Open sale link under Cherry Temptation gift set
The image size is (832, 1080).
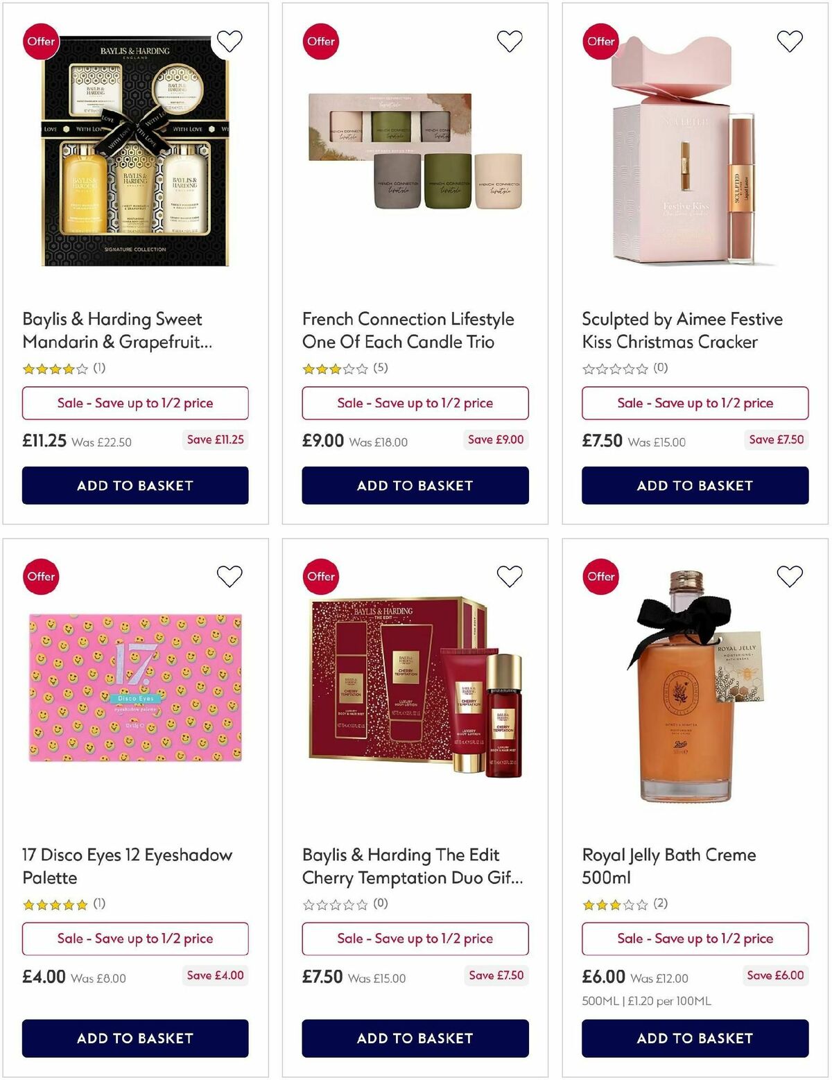(415, 939)
